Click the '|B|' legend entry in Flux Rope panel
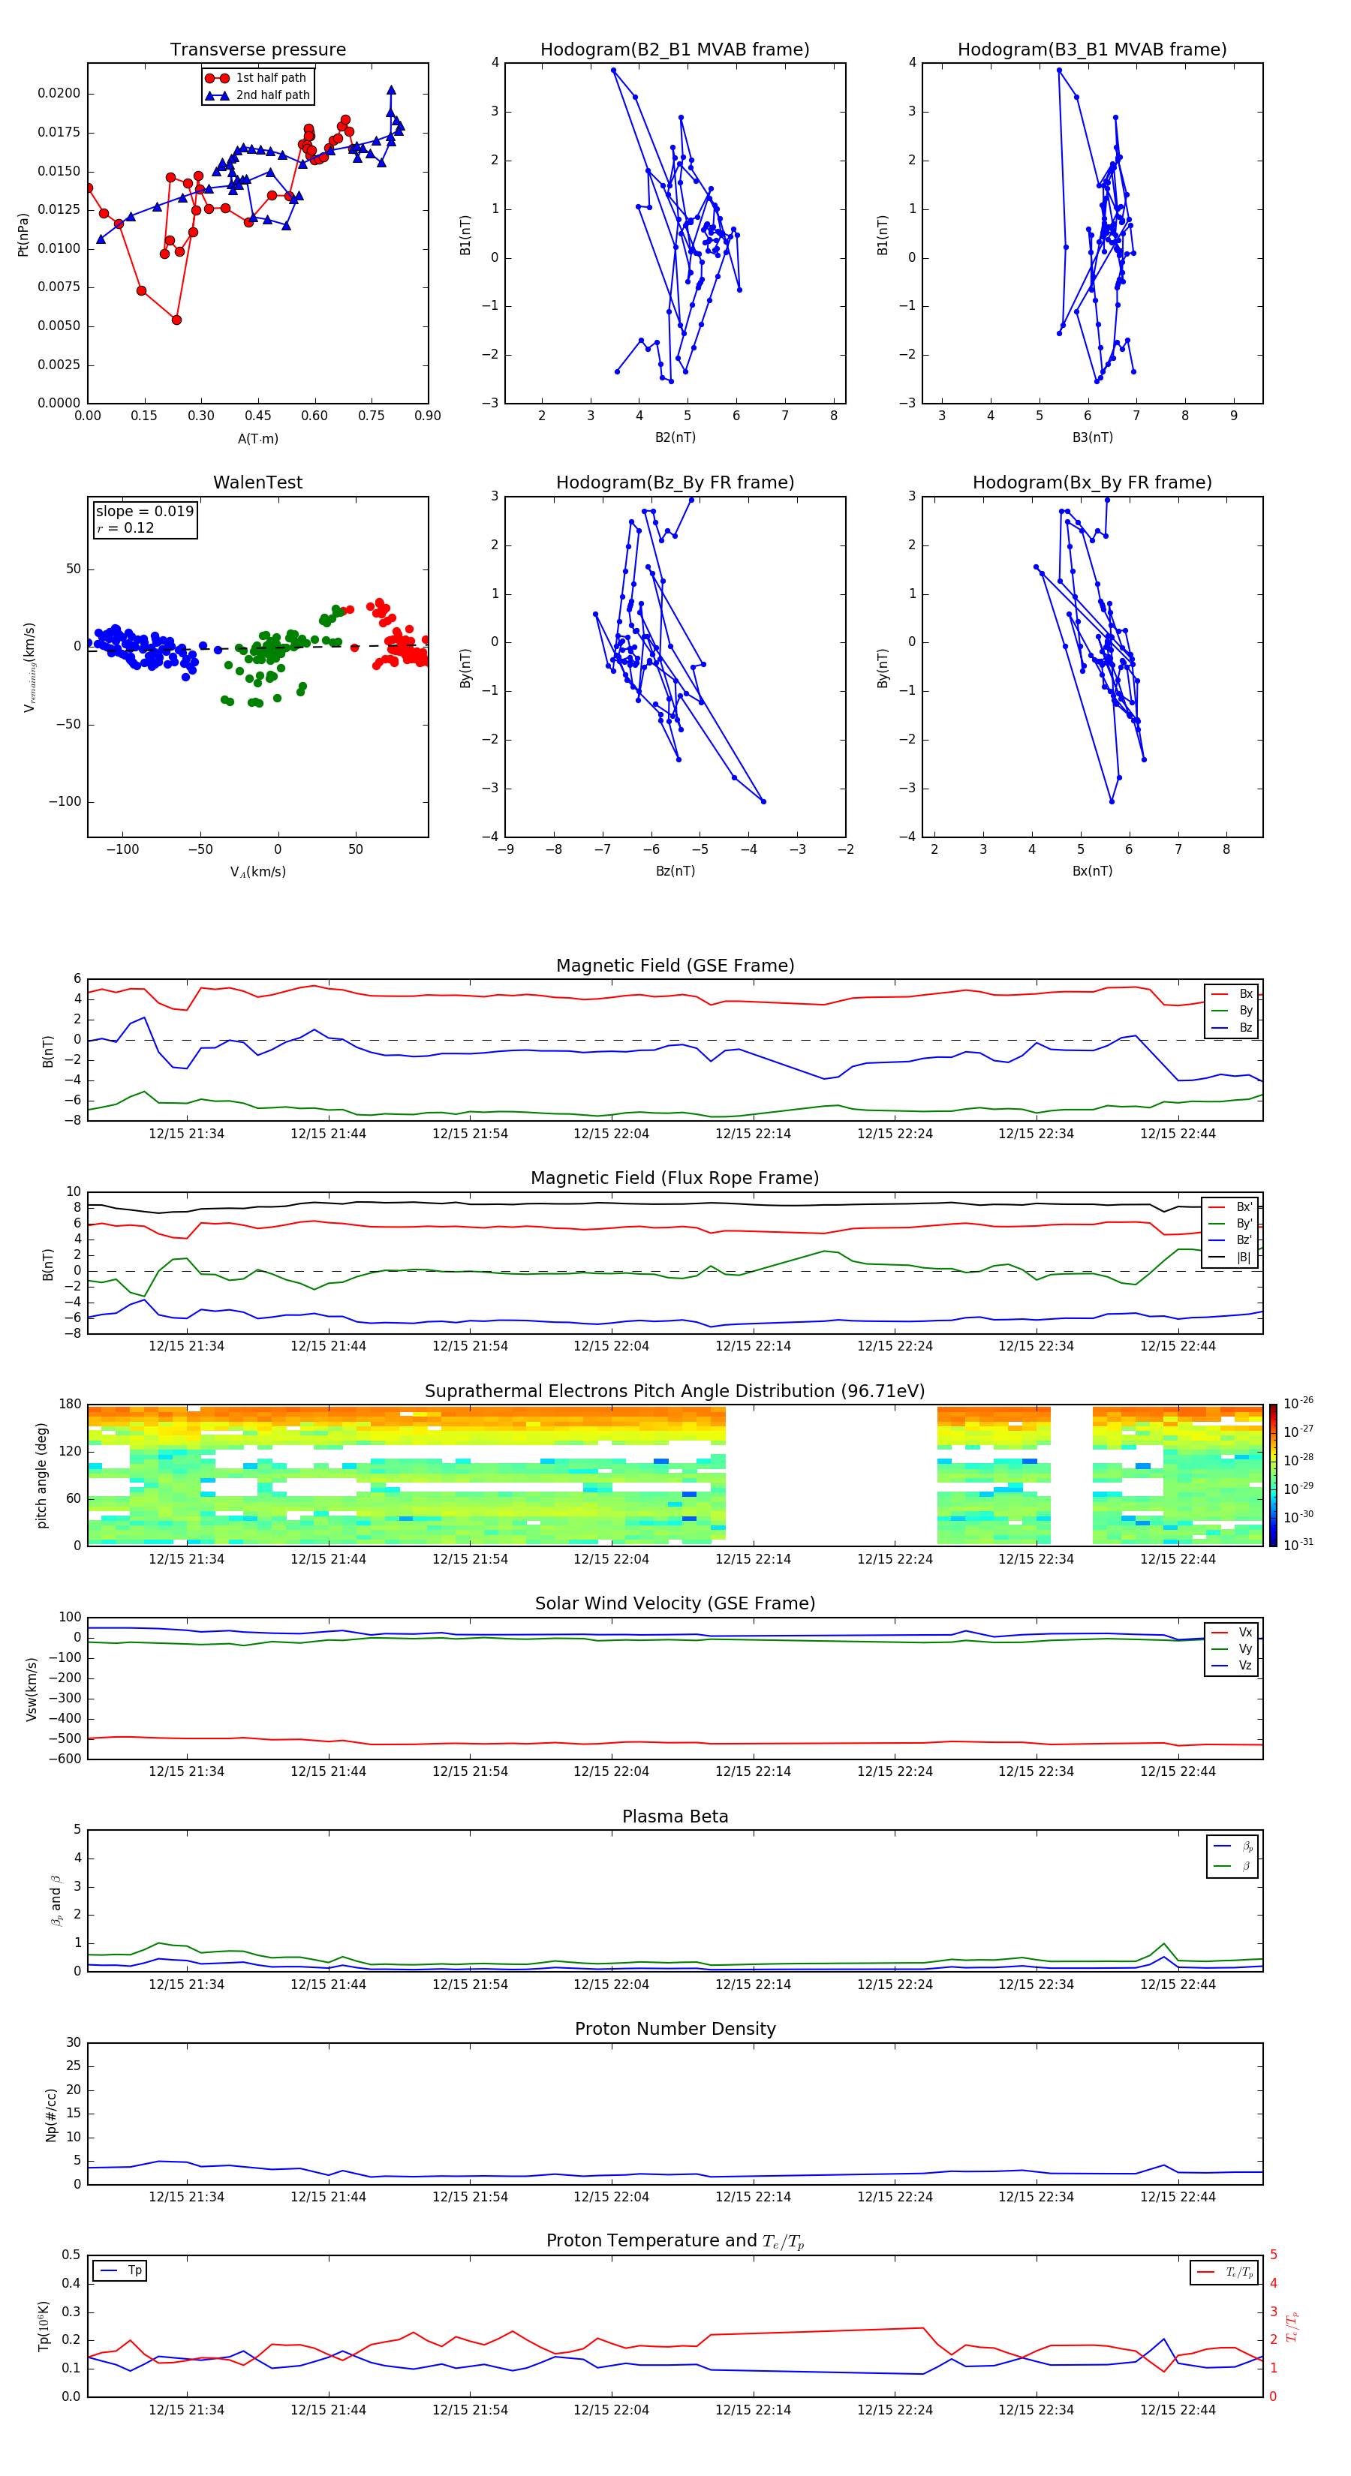The image size is (1351, 2476). tap(1232, 1258)
